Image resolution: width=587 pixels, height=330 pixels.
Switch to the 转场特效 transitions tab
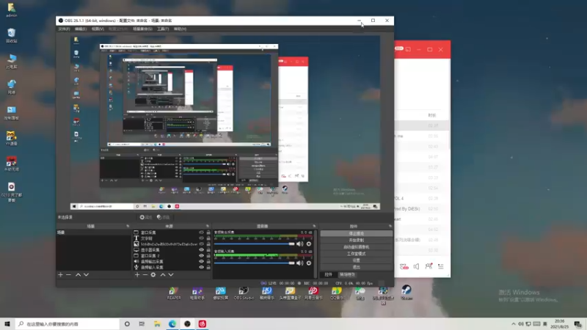pyautogui.click(x=347, y=274)
